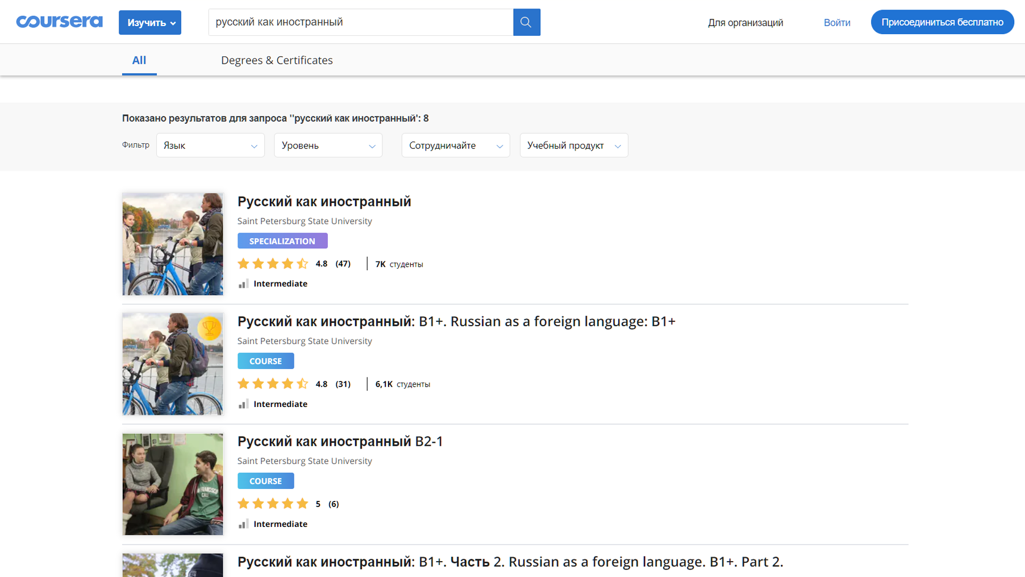This screenshot has height=577, width=1025.
Task: Open the Язык filter dropdown
Action: click(210, 145)
